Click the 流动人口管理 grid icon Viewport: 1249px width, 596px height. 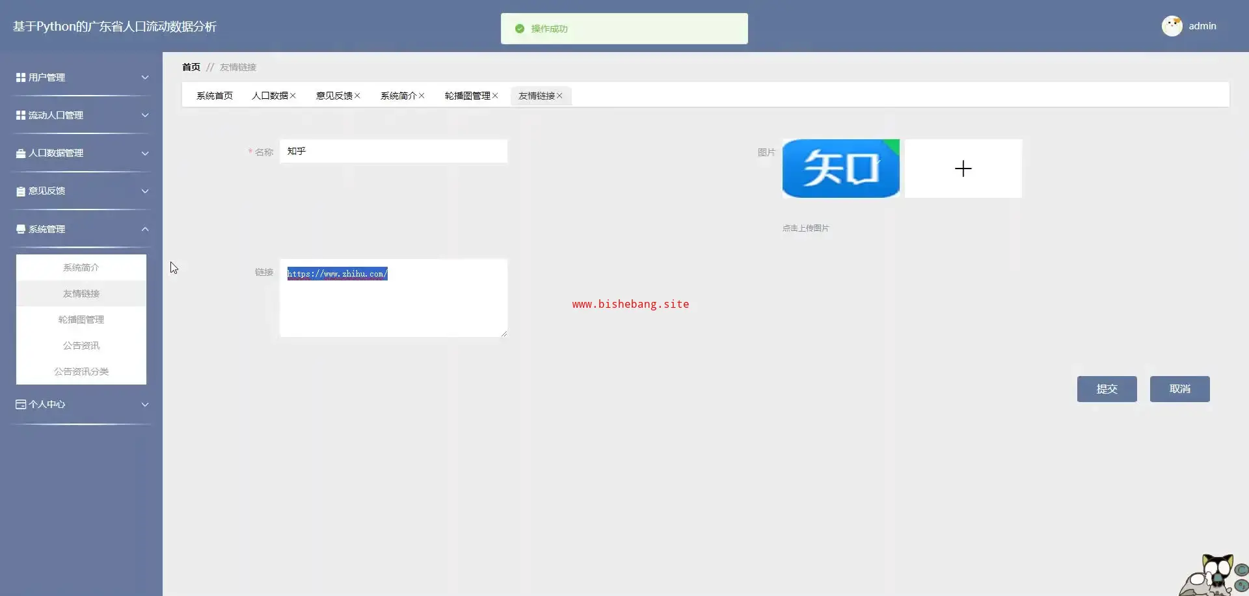(x=21, y=115)
